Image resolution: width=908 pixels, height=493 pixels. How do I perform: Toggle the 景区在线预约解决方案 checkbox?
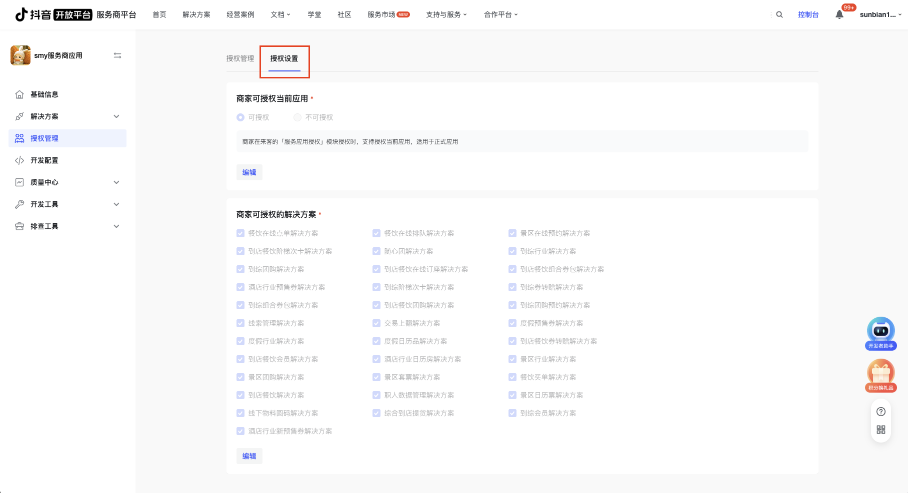[x=512, y=233]
